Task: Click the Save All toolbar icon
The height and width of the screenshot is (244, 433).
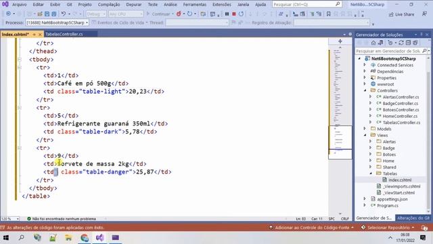Action: click(x=54, y=14)
